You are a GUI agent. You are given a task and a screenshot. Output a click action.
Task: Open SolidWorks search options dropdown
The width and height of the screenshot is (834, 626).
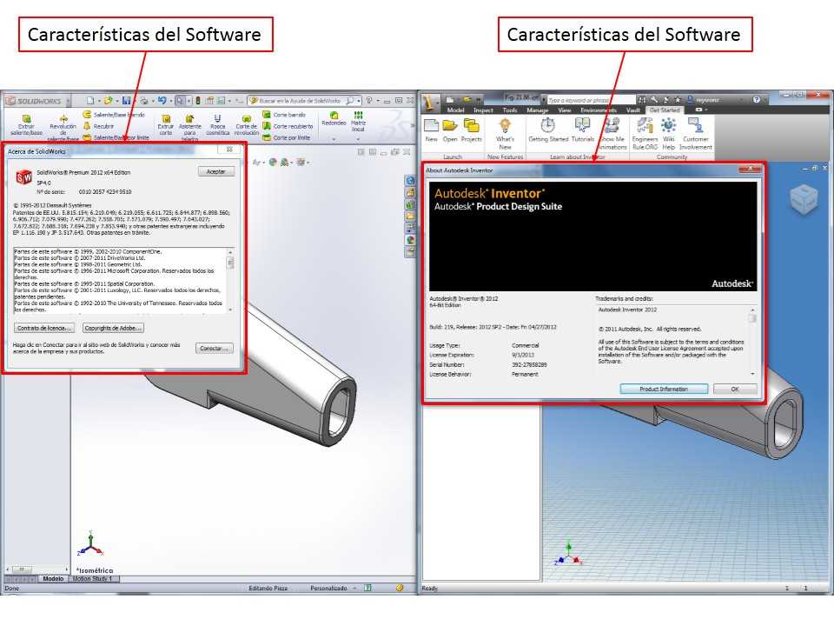(x=359, y=101)
